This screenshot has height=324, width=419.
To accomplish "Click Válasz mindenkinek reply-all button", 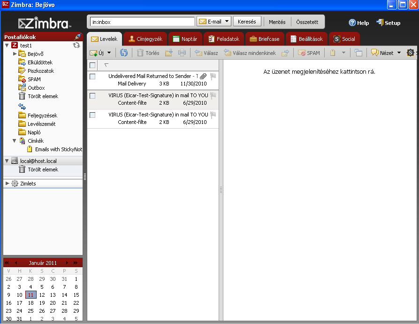I will (250, 53).
